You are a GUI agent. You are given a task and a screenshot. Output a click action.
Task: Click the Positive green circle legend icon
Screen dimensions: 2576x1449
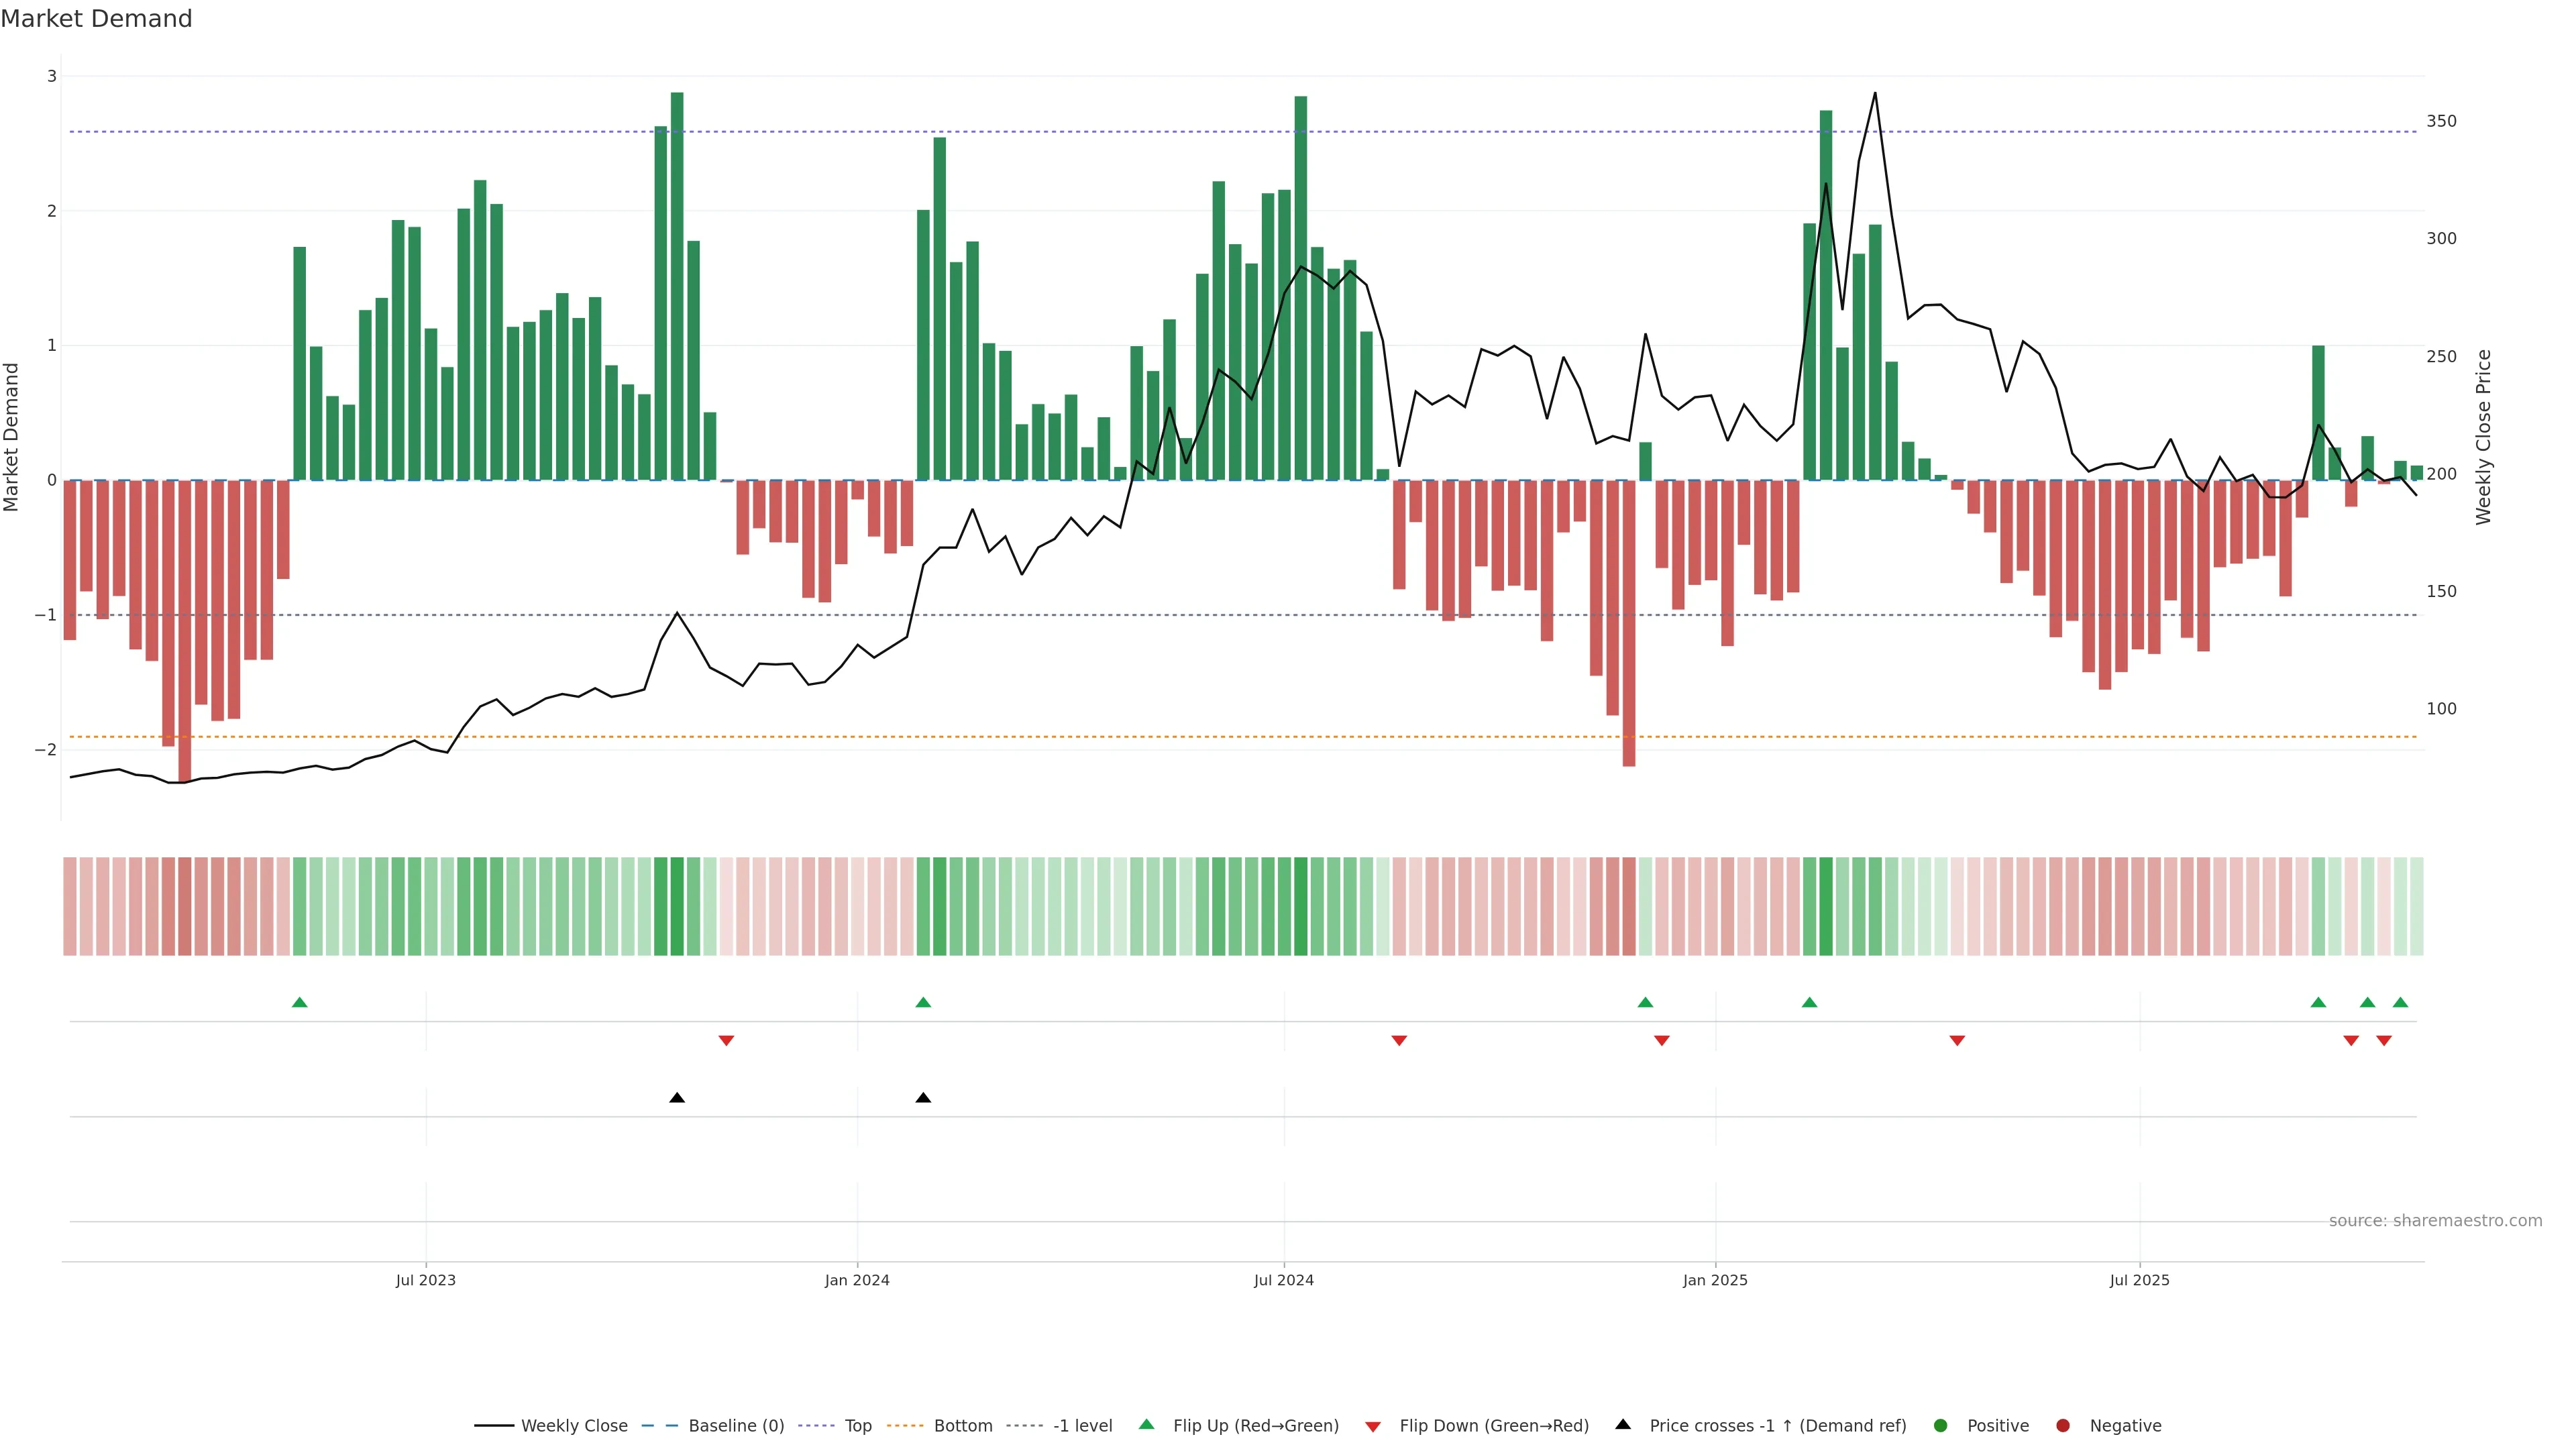(x=1941, y=1426)
